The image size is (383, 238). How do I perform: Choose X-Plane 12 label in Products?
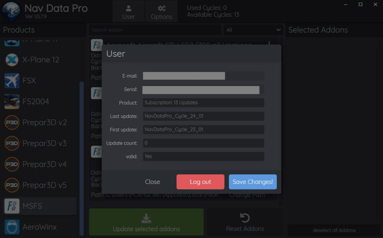coord(41,60)
